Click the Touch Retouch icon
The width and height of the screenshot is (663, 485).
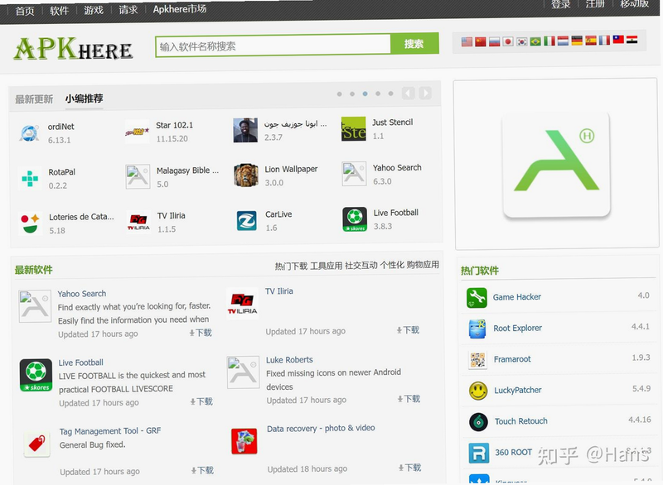(479, 421)
